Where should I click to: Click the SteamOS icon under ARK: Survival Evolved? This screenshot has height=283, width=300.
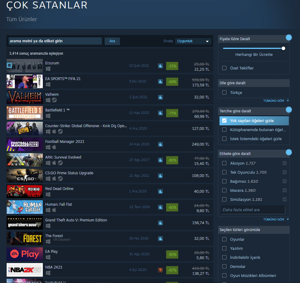tap(60, 163)
